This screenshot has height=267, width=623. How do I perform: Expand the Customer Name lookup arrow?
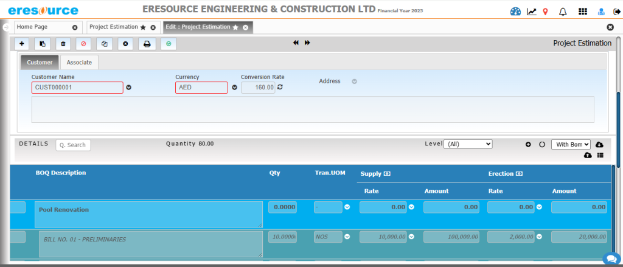coord(128,88)
